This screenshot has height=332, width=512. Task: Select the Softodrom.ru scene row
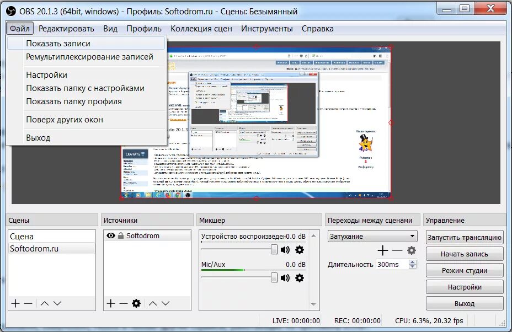tap(52, 248)
